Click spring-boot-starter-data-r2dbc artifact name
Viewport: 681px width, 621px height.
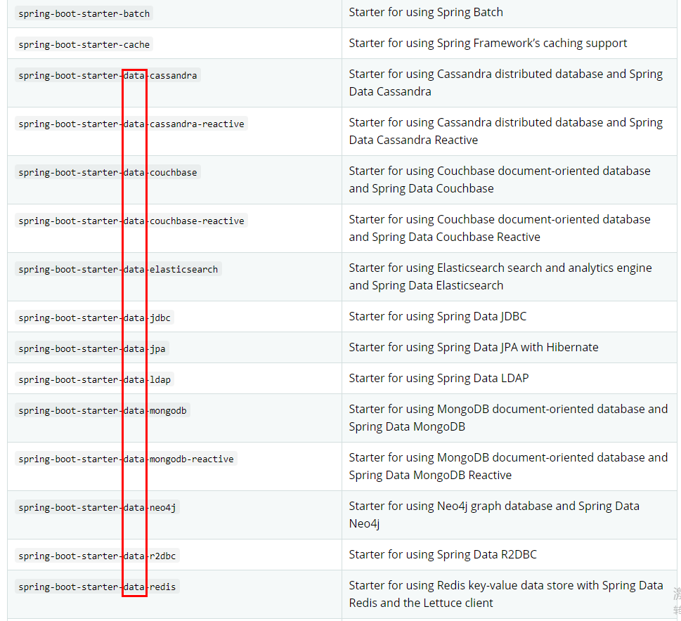click(97, 556)
